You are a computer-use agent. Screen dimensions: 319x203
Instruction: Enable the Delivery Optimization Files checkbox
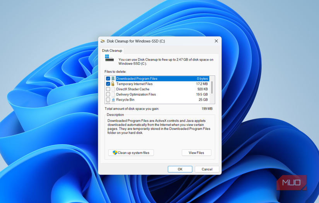[108, 95]
